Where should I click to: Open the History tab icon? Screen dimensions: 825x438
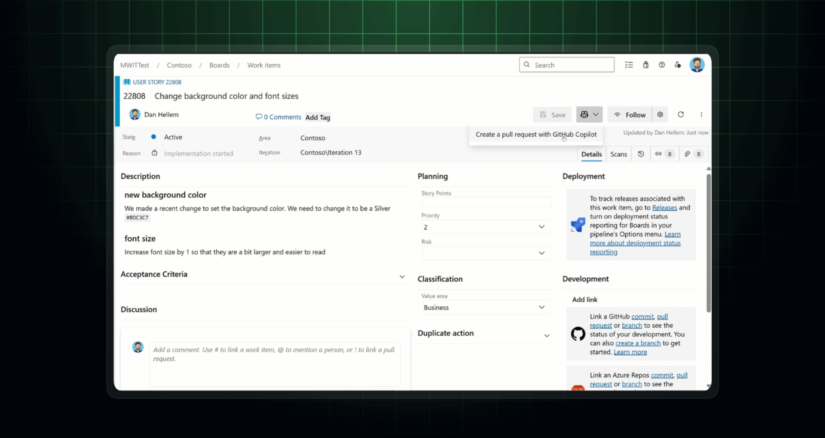[x=641, y=154]
